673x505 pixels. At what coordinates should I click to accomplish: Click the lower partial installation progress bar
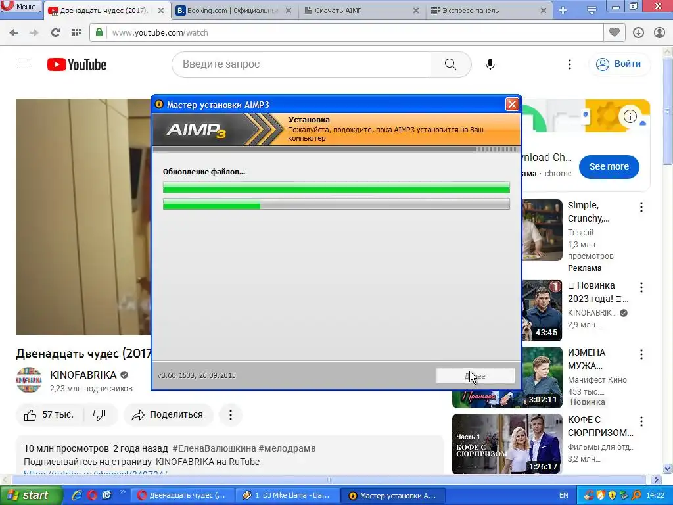click(x=336, y=204)
